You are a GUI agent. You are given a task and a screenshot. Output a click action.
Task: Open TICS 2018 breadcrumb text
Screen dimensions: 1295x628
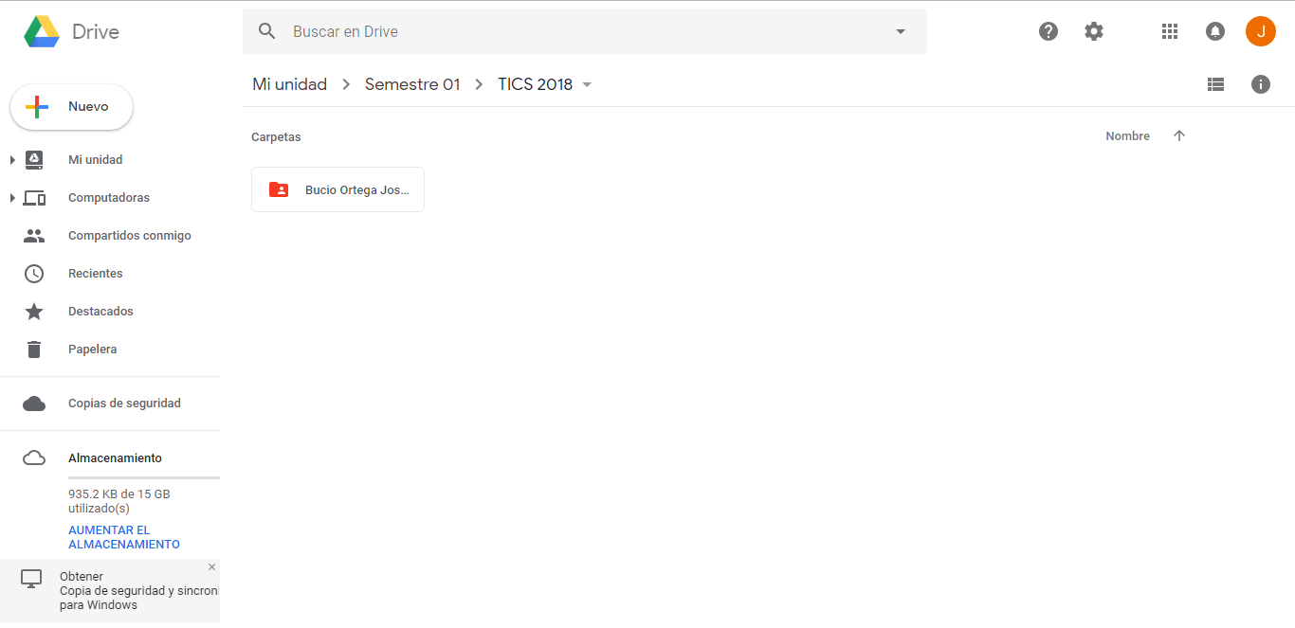(x=536, y=84)
